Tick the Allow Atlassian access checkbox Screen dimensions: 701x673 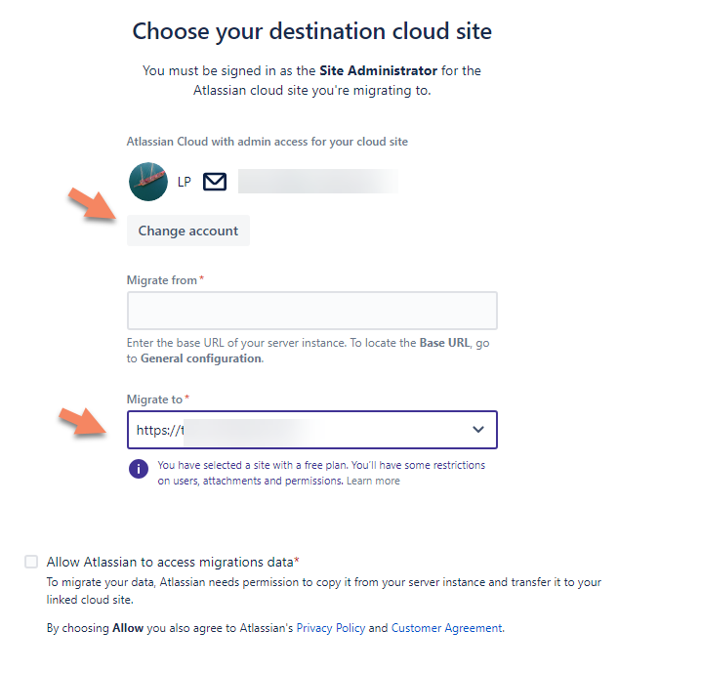pyautogui.click(x=31, y=562)
